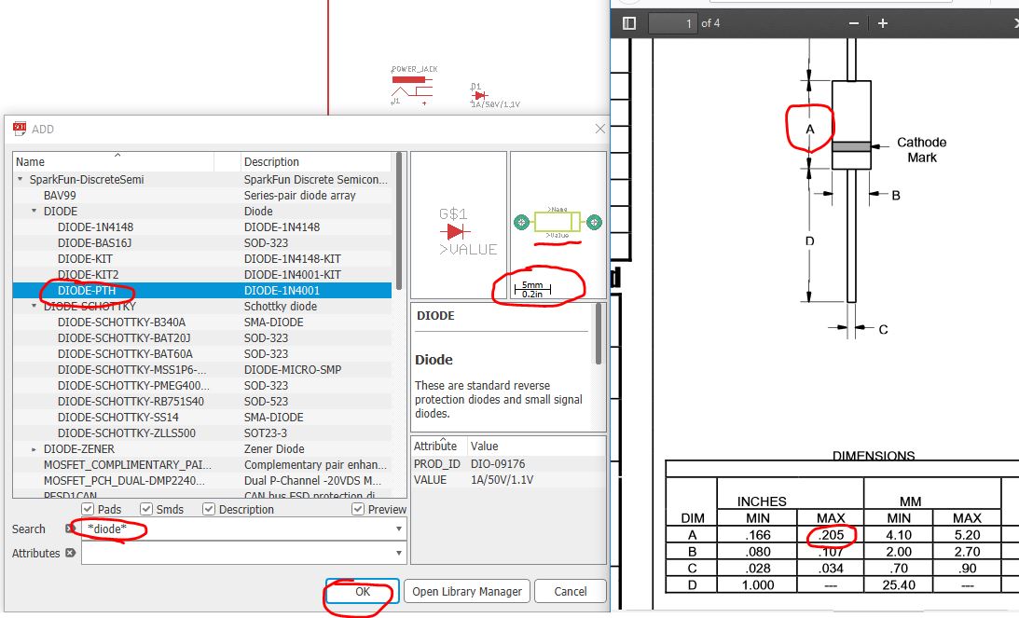Expand the DIODE-ZENER tree node
Image resolution: width=1019 pixels, height=618 pixels.
(x=34, y=449)
